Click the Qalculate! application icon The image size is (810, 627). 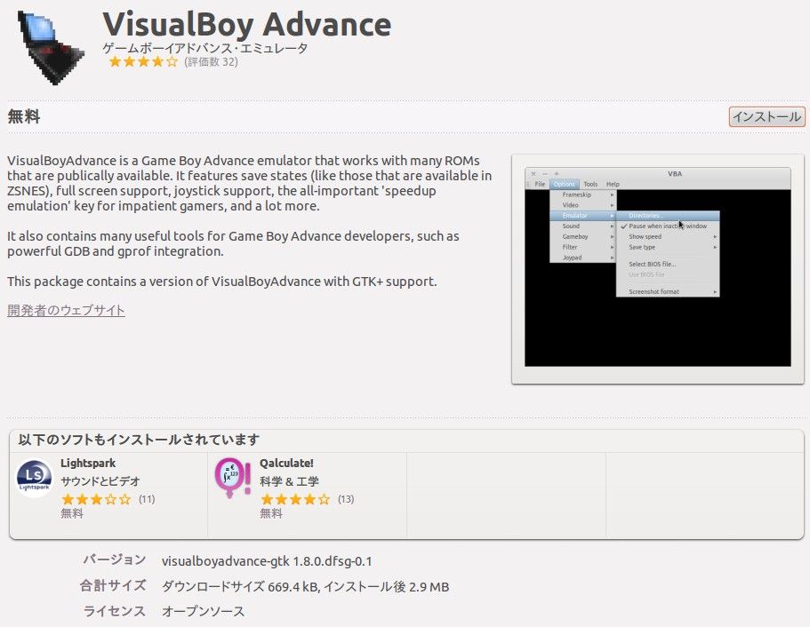232,478
